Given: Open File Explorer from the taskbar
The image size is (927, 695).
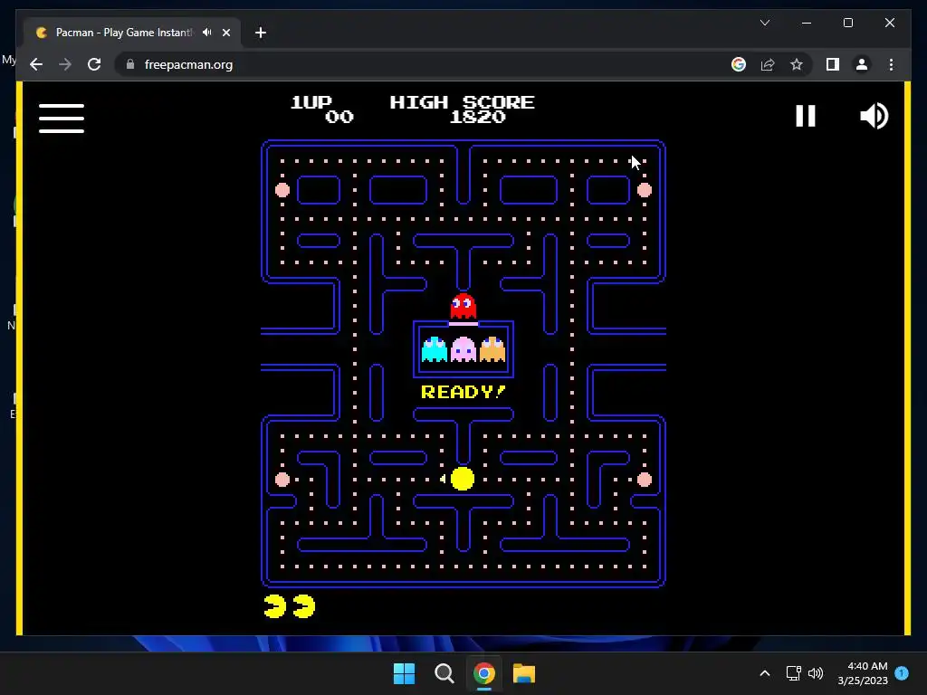Looking at the screenshot, I should click(x=524, y=673).
